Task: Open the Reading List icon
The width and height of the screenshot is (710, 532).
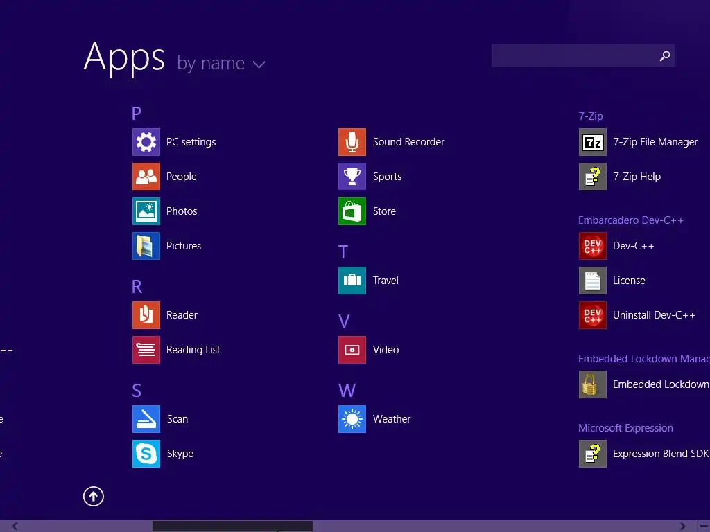Action: 146,350
